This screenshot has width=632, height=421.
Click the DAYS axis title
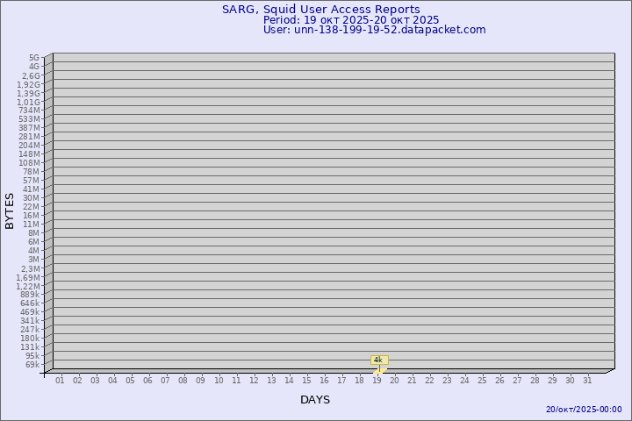coord(315,400)
